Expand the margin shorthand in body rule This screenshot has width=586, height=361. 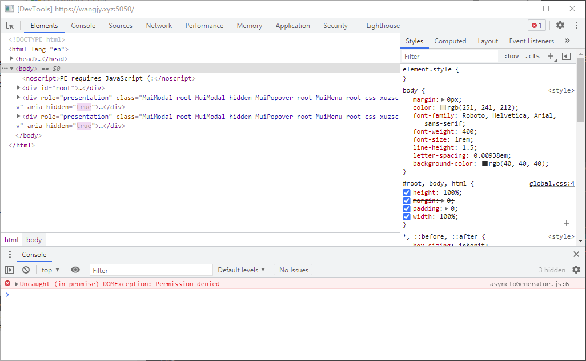(443, 100)
